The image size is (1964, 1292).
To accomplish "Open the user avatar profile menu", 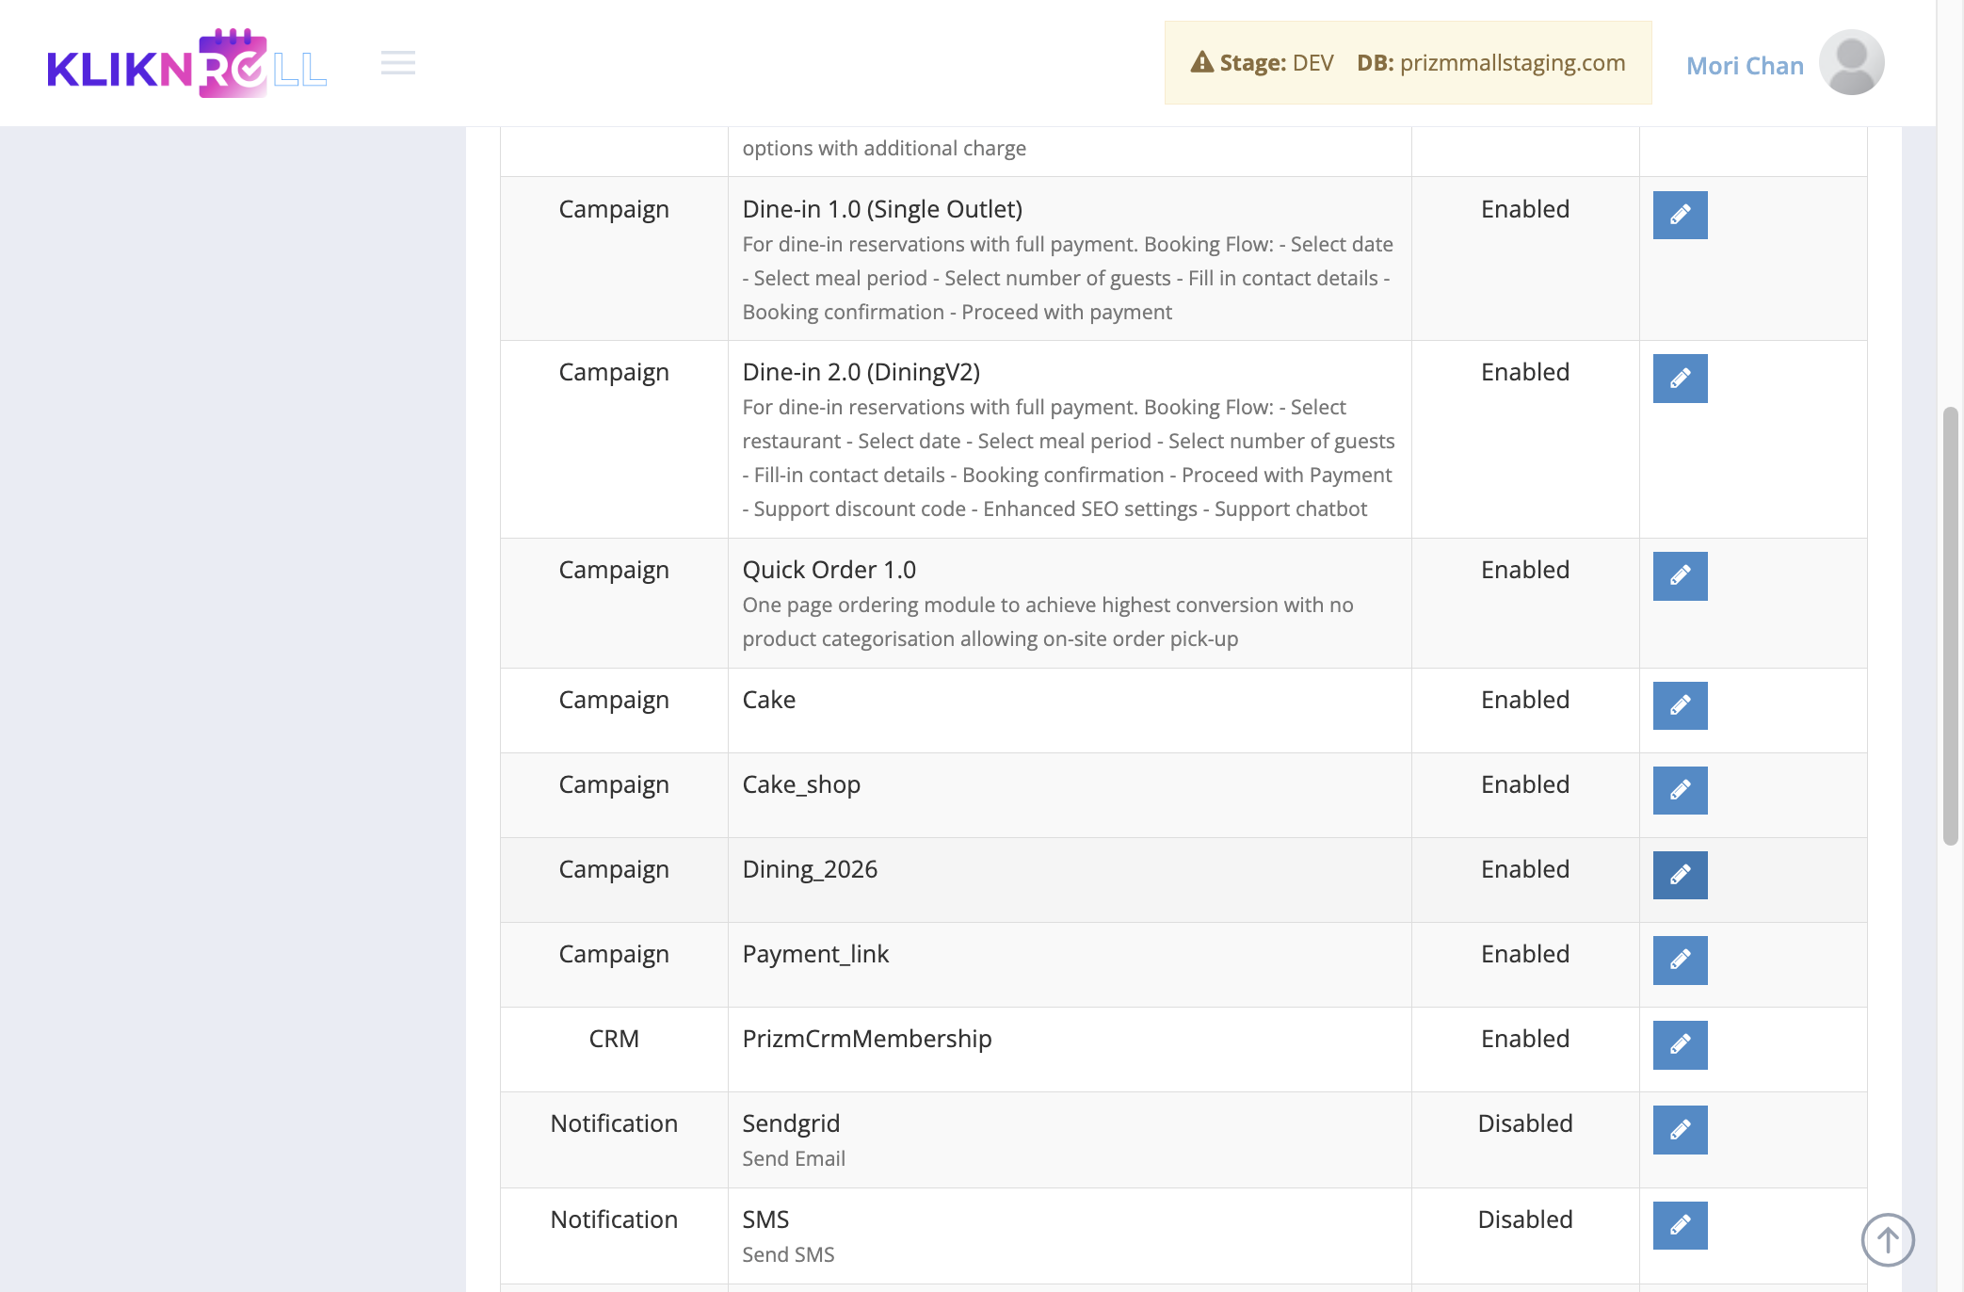I will pos(1851,63).
